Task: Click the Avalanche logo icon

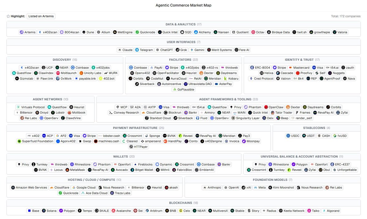Action: [x=113, y=211]
